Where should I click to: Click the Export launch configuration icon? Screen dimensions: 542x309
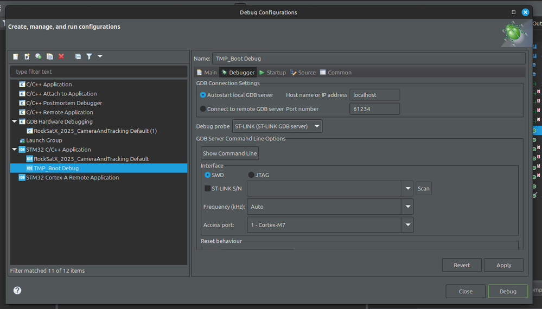click(x=38, y=56)
